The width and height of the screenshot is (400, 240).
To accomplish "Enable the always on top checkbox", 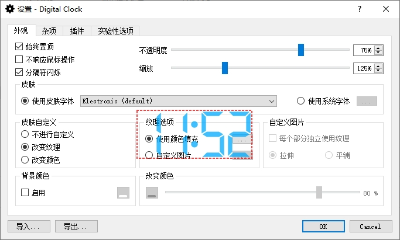I will tap(19, 46).
